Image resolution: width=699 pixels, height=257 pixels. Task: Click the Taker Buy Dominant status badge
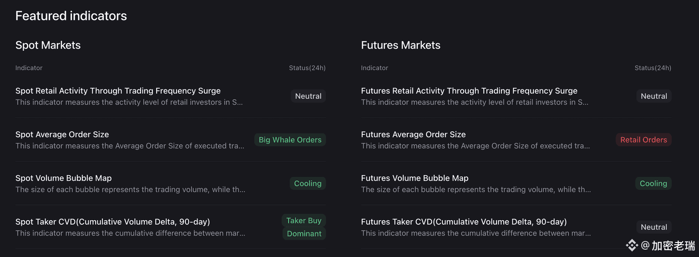click(304, 227)
